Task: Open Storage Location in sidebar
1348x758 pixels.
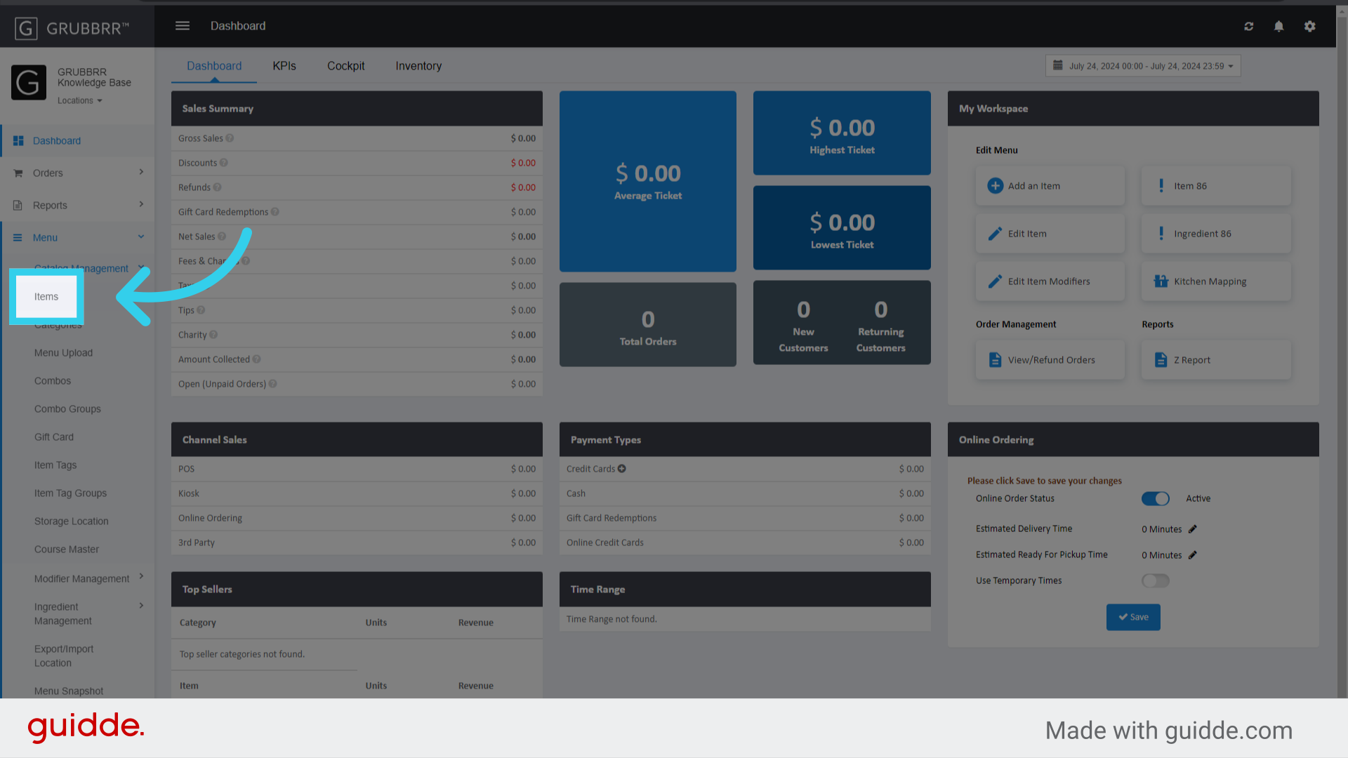Action: click(72, 521)
